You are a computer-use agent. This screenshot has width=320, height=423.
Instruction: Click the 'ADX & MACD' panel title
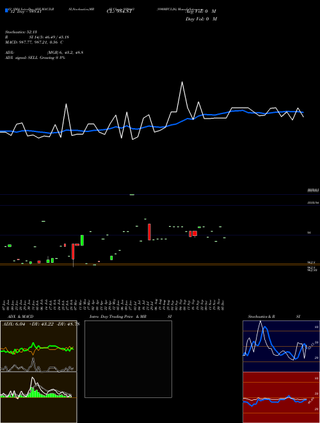[20, 317]
